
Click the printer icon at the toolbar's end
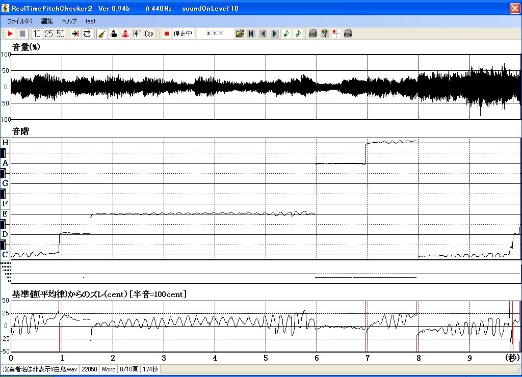pyautogui.click(x=348, y=34)
